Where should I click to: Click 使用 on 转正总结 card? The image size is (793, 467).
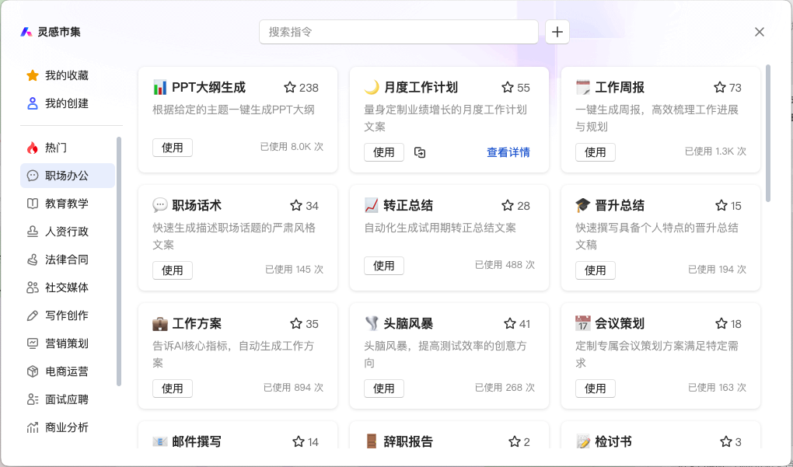pyautogui.click(x=384, y=265)
